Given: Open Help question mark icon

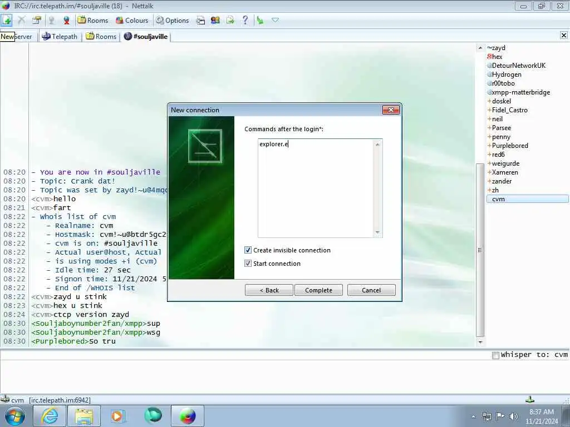Looking at the screenshot, I should click(x=245, y=21).
